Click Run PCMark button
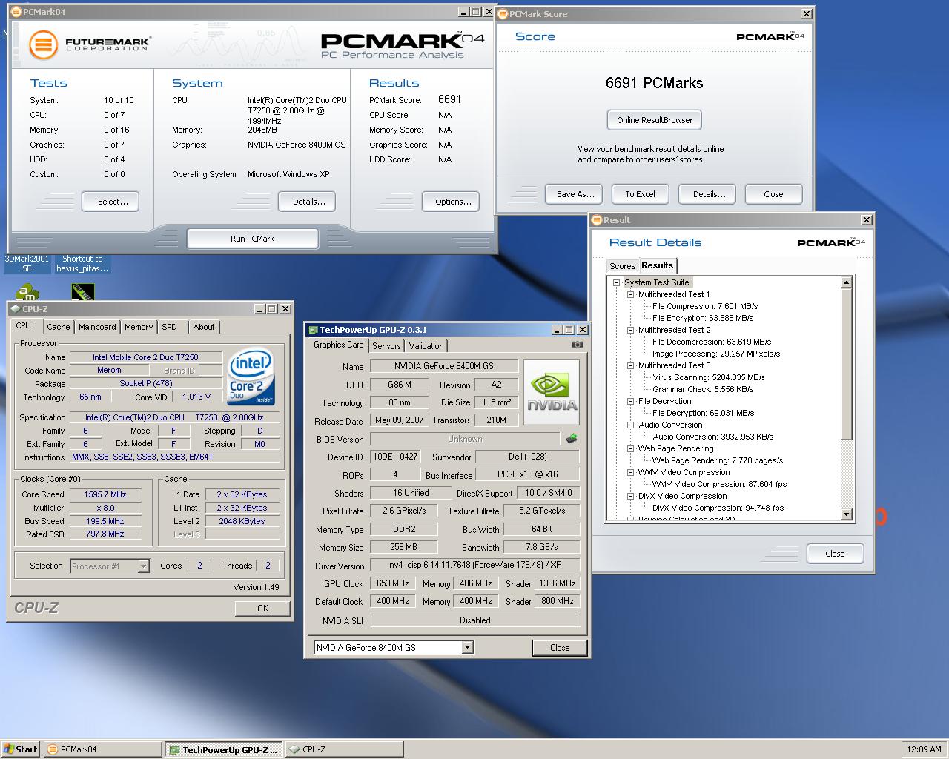949x759 pixels. point(252,239)
